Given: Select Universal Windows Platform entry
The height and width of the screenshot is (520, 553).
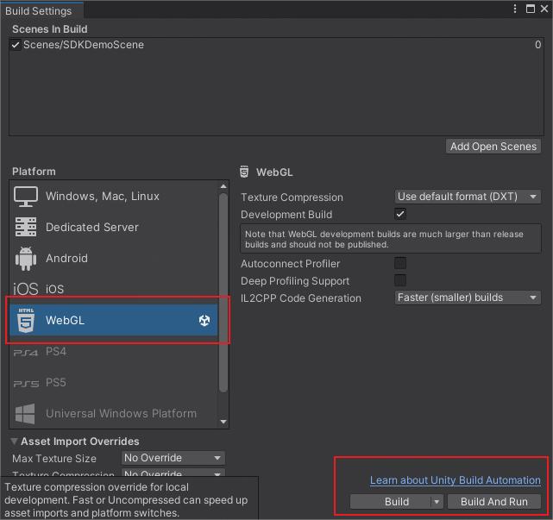Looking at the screenshot, I should [x=114, y=414].
